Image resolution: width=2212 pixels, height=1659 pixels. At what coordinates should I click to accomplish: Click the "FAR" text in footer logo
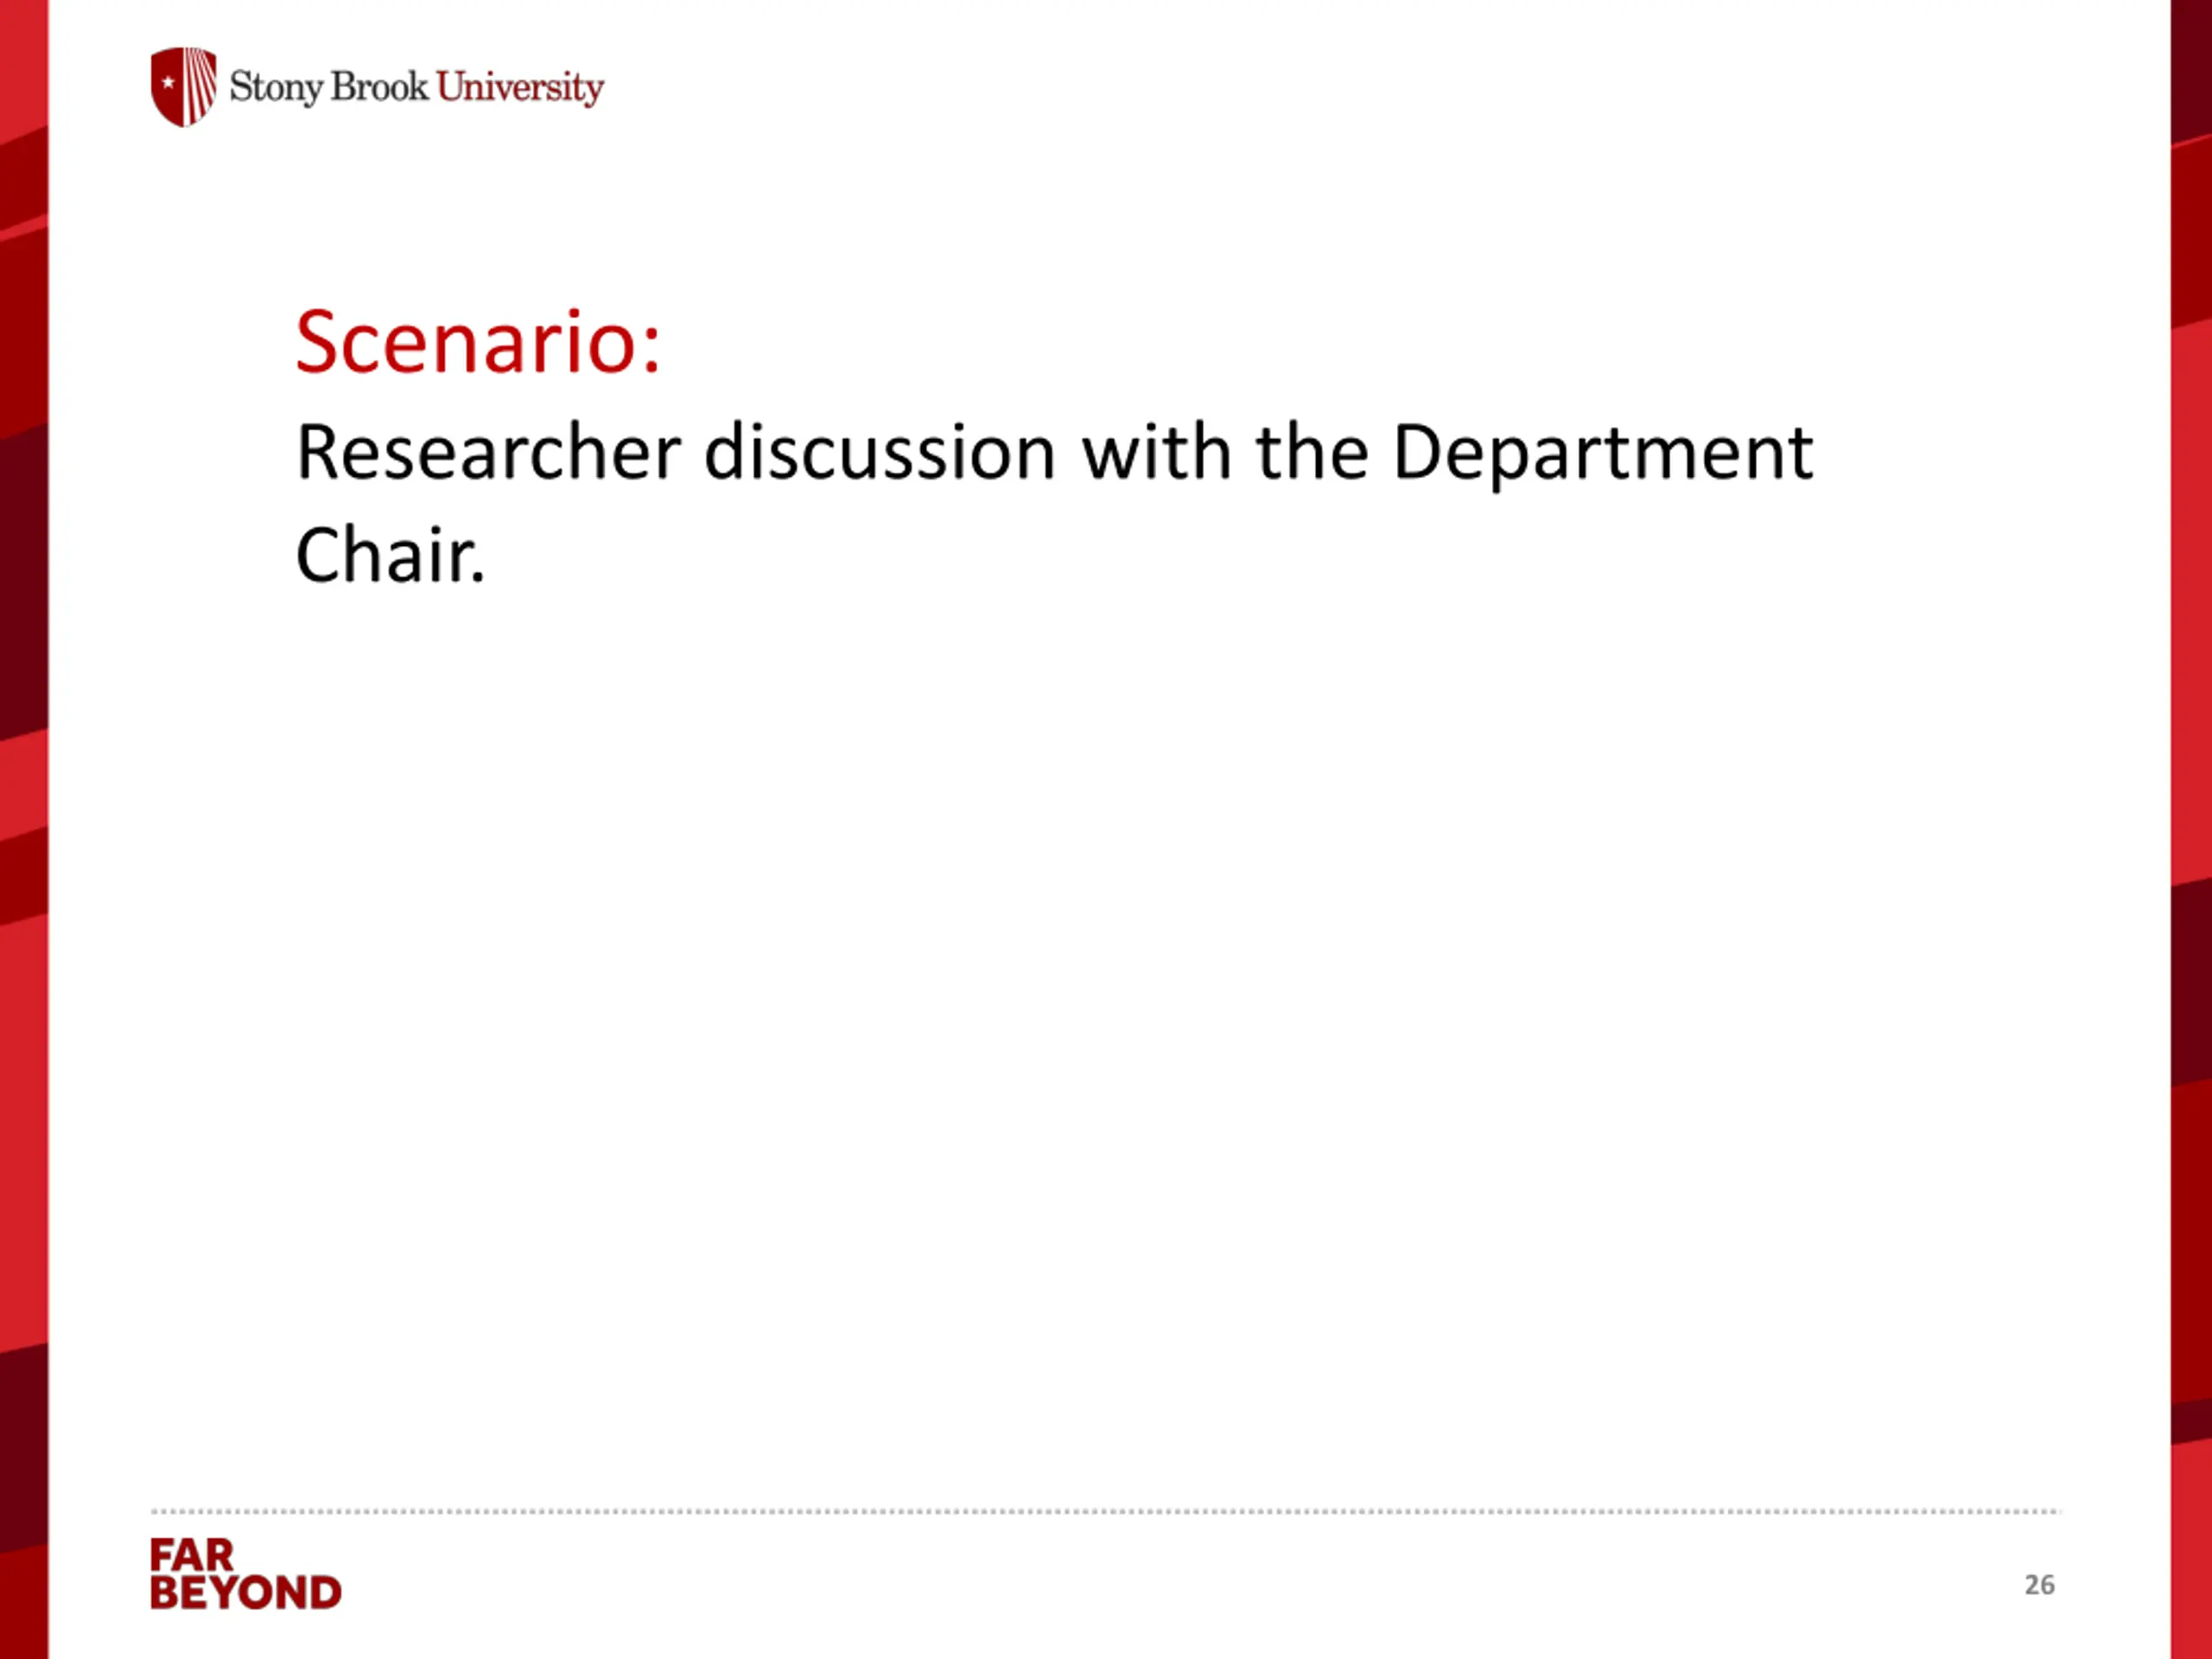tap(192, 1556)
